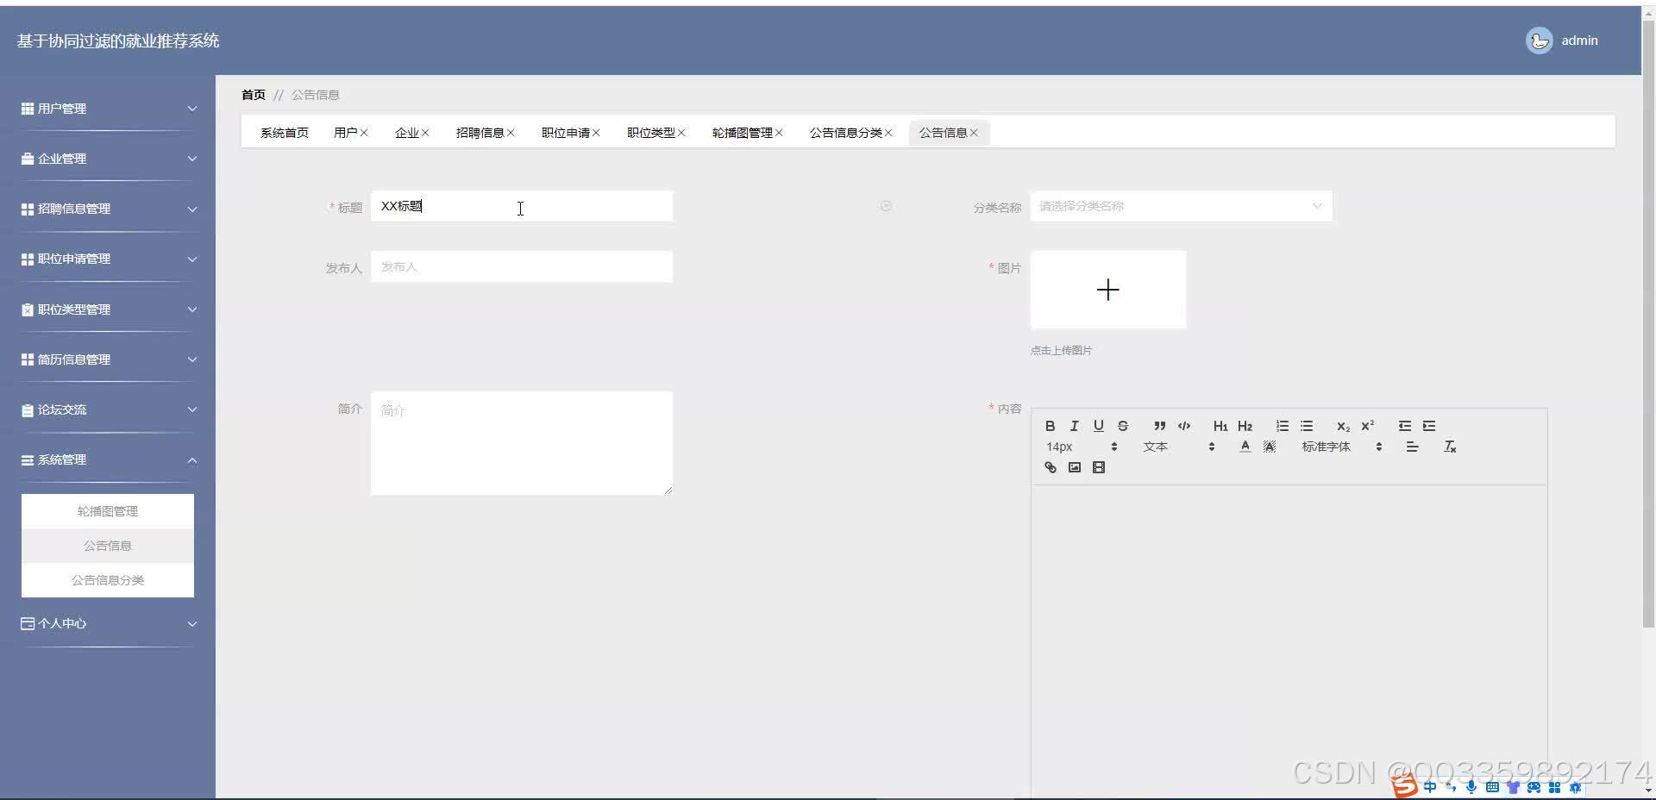Toggle bold formatting in the content editor
The image size is (1656, 800).
pyautogui.click(x=1050, y=426)
